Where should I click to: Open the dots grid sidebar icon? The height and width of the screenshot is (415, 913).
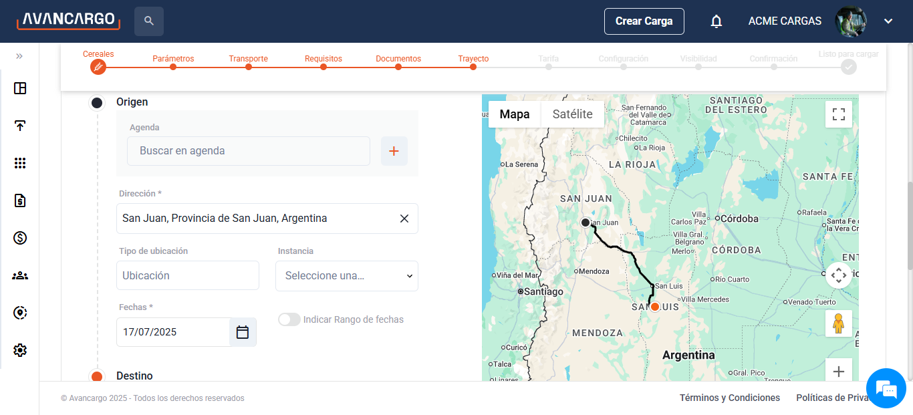[20, 163]
